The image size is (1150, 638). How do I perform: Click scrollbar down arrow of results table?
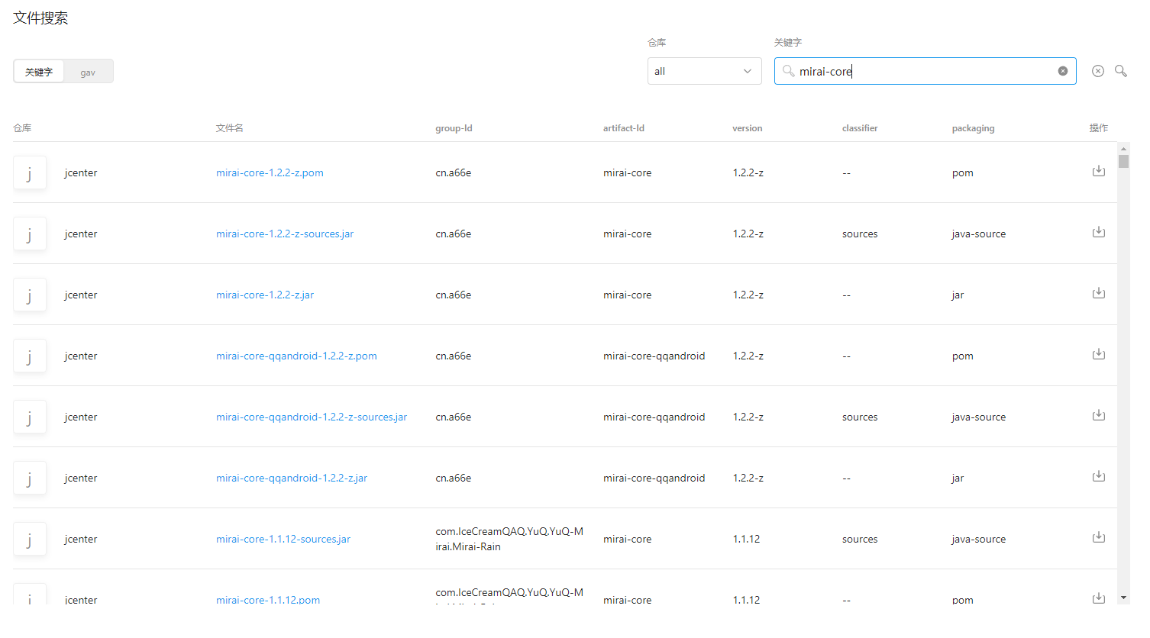click(1123, 598)
